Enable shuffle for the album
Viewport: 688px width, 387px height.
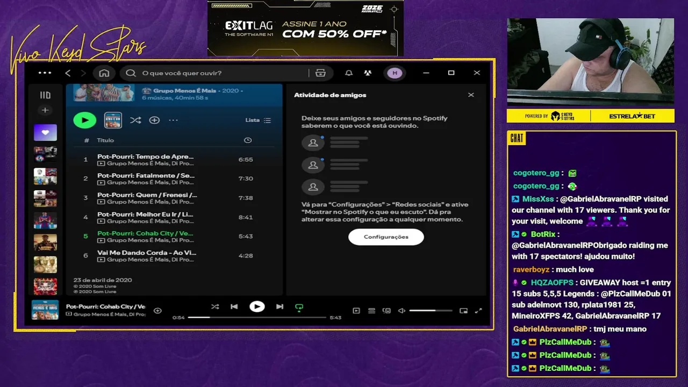(x=135, y=120)
